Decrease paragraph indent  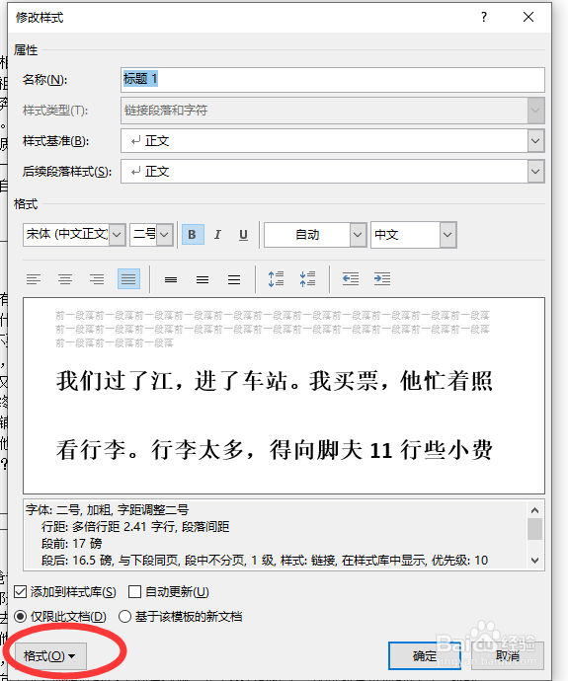(351, 279)
